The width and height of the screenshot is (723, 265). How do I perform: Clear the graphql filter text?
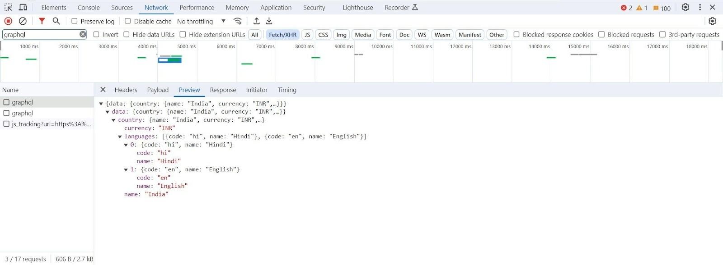pos(83,34)
